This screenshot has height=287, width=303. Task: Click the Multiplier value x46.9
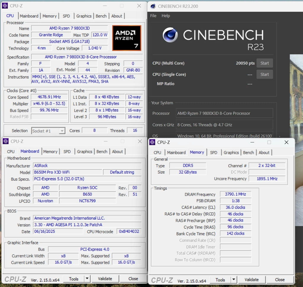point(49,104)
